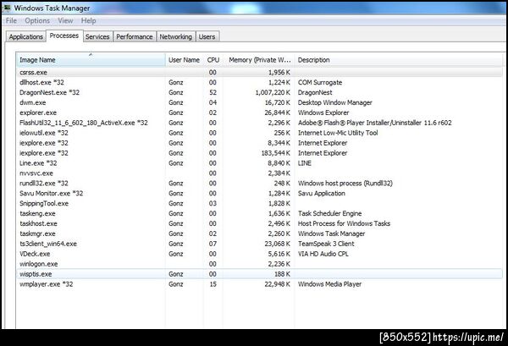Sort by Description column header
Image resolution: width=508 pixels, height=346 pixels.
[399, 60]
